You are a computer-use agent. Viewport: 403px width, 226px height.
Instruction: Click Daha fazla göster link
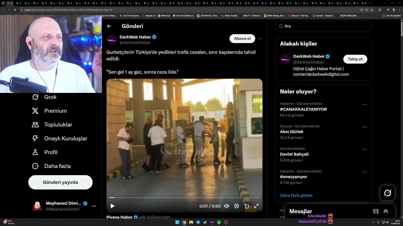296,195
